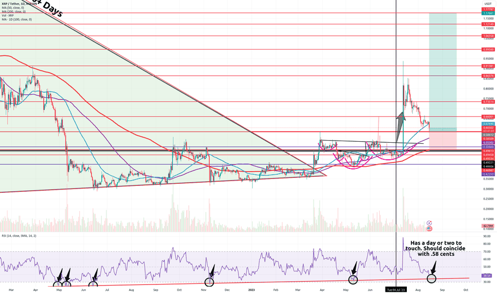Image resolution: width=497 pixels, height=293 pixels.
Task: Click the 1.15000 label on price scale
Action: point(488,19)
